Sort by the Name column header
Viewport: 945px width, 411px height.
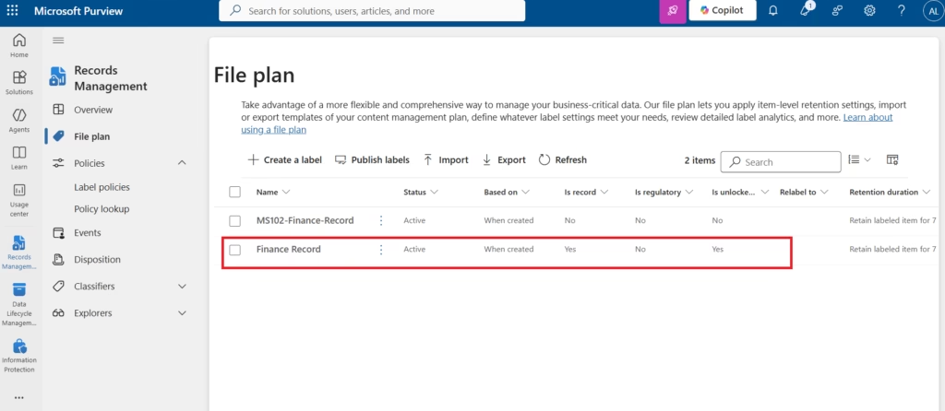tap(273, 192)
